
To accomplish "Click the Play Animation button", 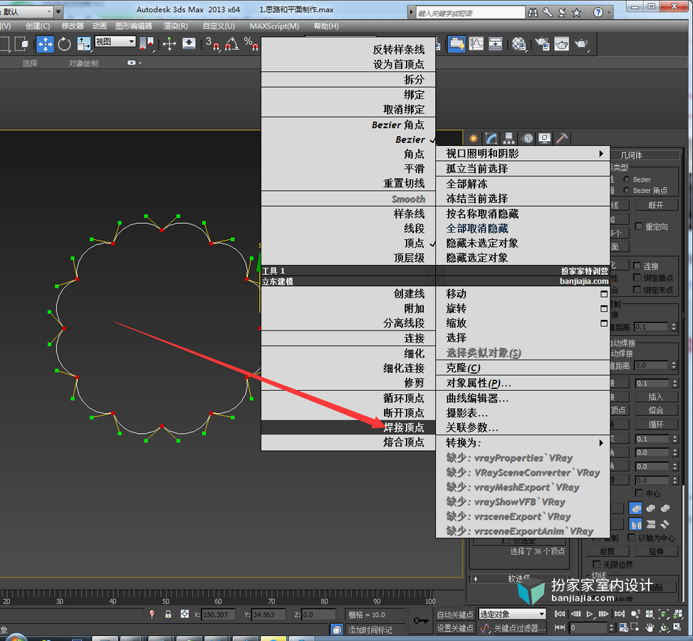I will point(590,614).
